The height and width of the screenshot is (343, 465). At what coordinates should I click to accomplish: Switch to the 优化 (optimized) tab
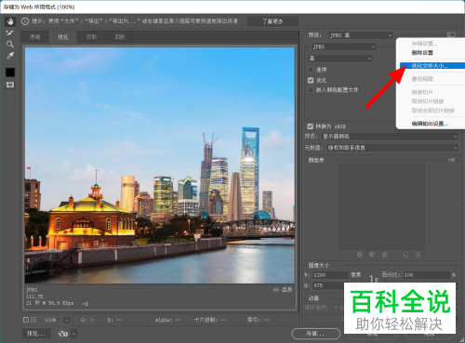[x=63, y=37]
